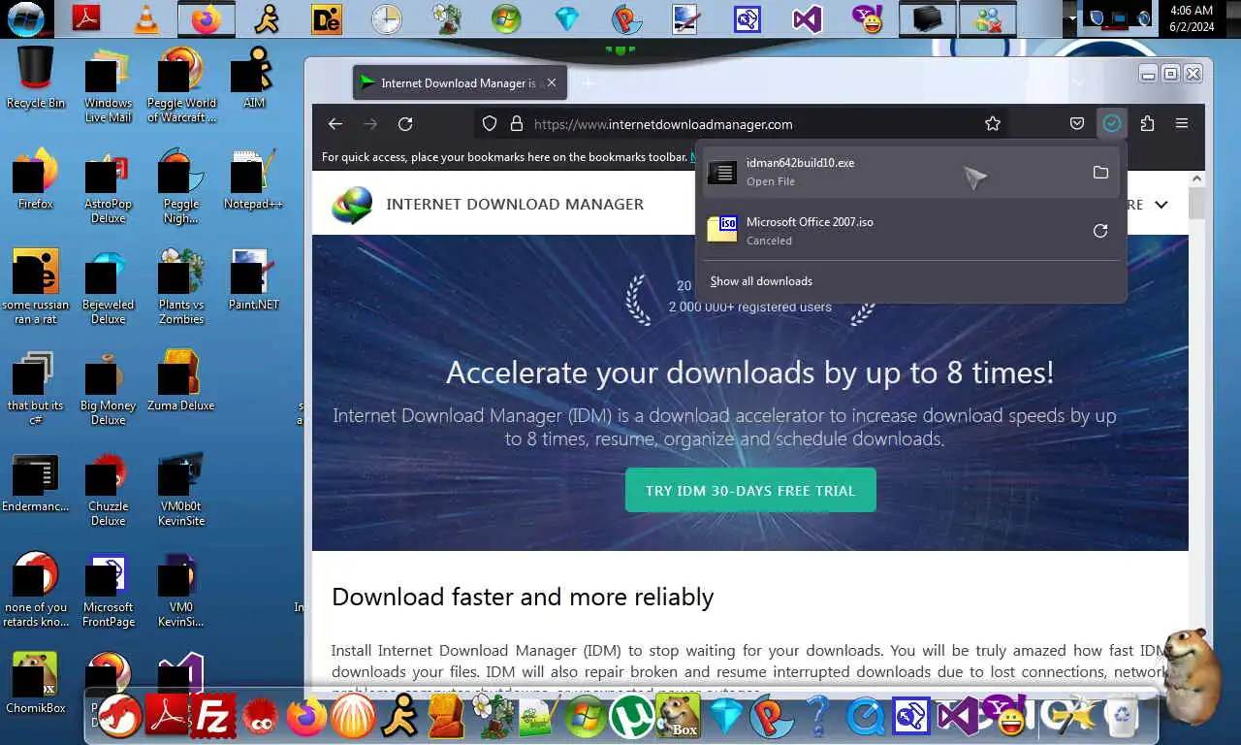Open Yahoo Messenger in top taskbar
1241x745 pixels.
[867, 18]
